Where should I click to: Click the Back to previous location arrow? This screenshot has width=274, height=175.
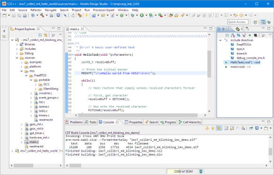(241, 15)
